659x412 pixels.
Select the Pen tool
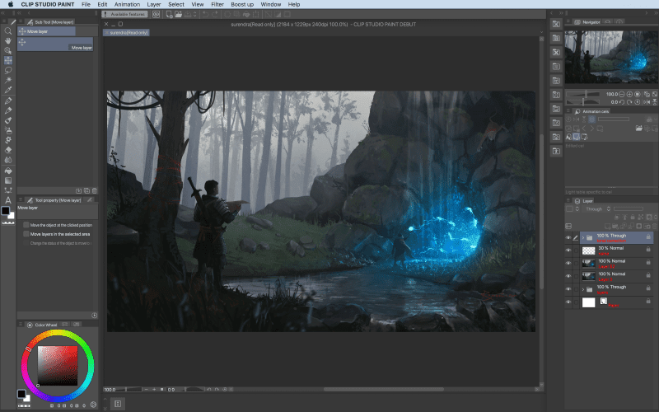[7, 101]
